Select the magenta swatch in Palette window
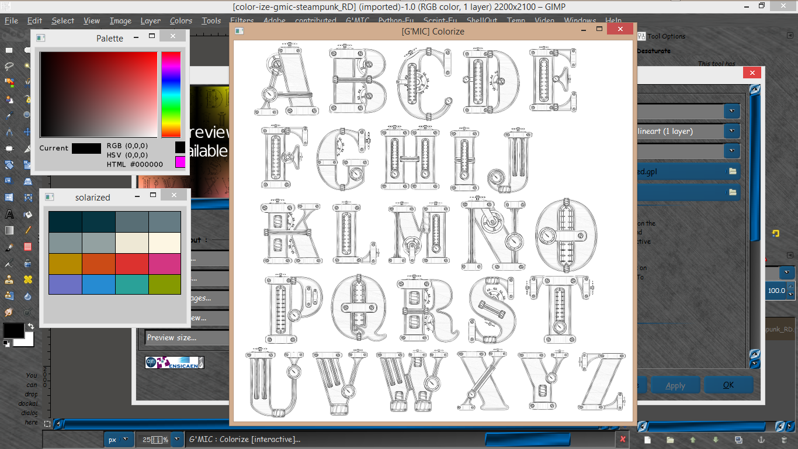Screen dimensions: 798x449 pos(180,161)
